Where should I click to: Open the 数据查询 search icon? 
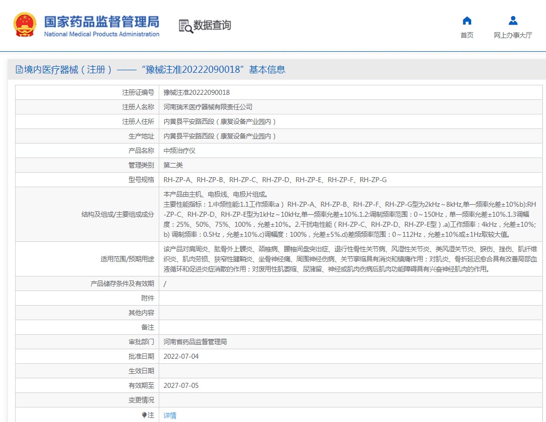(185, 26)
